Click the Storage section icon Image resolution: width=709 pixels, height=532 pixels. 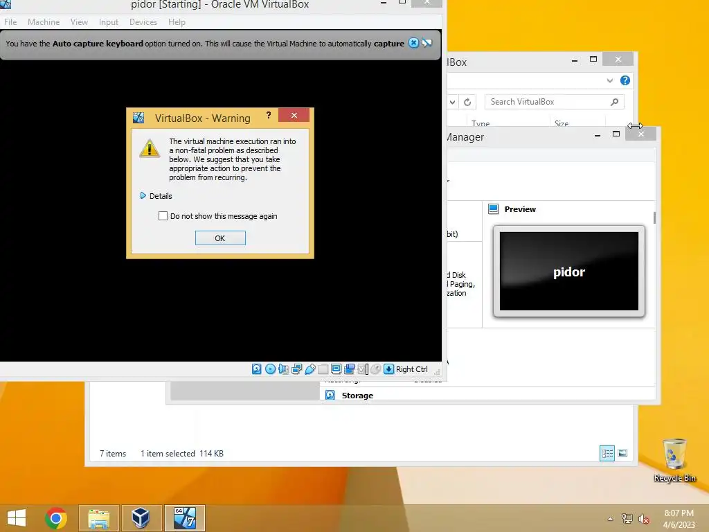[x=330, y=395]
